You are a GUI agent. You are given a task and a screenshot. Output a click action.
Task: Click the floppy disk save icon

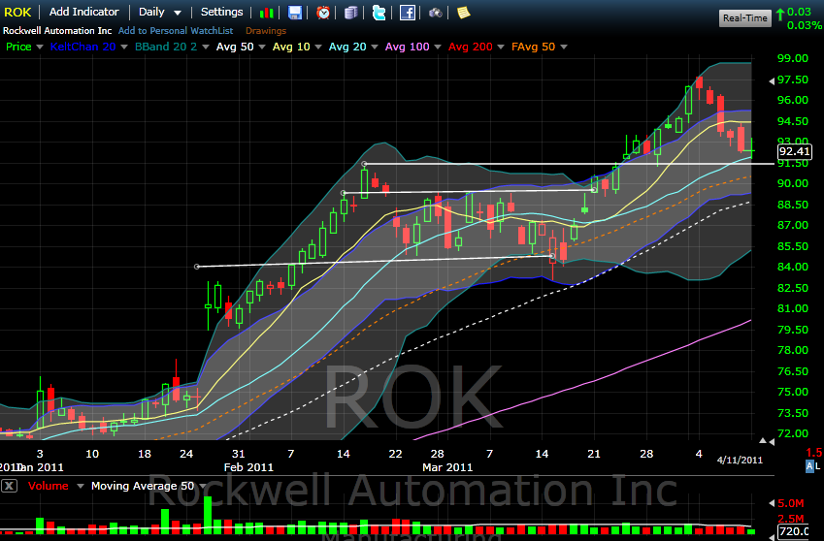295,13
